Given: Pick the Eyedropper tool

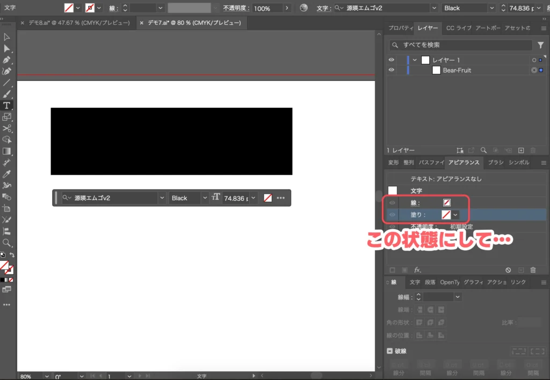Looking at the screenshot, I should (7, 174).
